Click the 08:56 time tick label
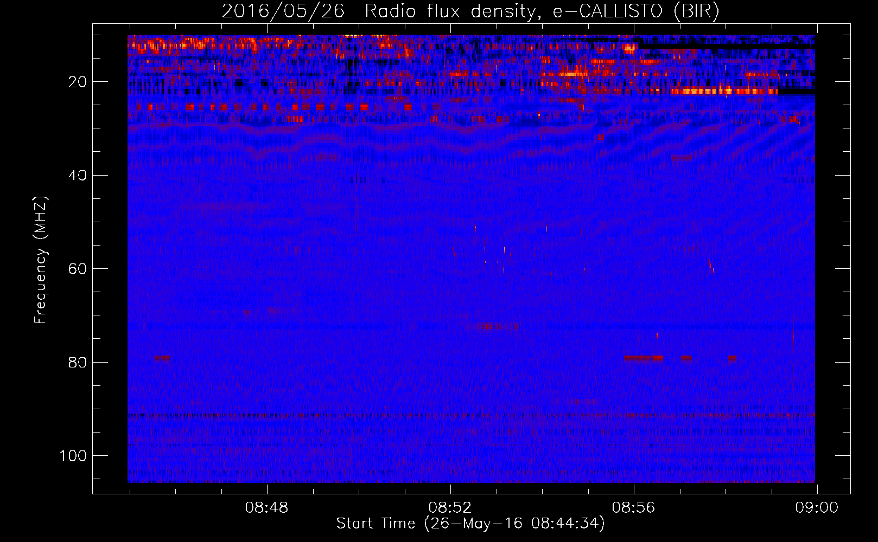The width and height of the screenshot is (878, 542). pyautogui.click(x=633, y=508)
